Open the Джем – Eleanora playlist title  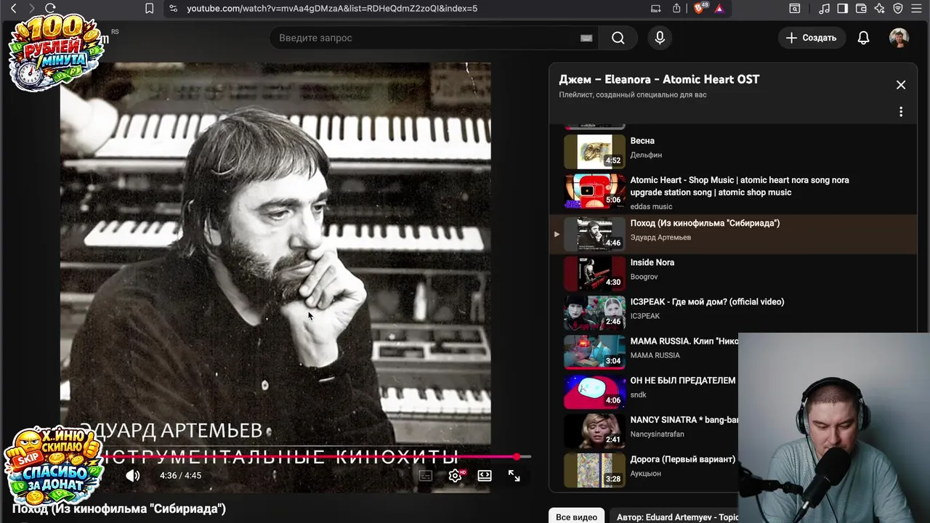(x=659, y=79)
